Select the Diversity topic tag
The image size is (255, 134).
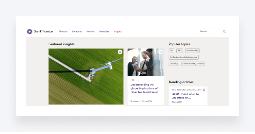[x=174, y=64]
